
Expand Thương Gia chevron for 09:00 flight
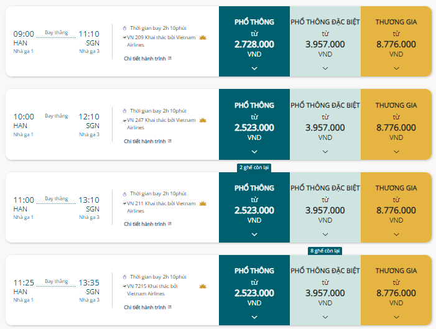coord(397,68)
